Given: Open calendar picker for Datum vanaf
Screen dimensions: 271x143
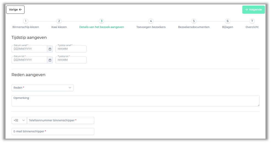Looking at the screenshot, I should 50,49.
